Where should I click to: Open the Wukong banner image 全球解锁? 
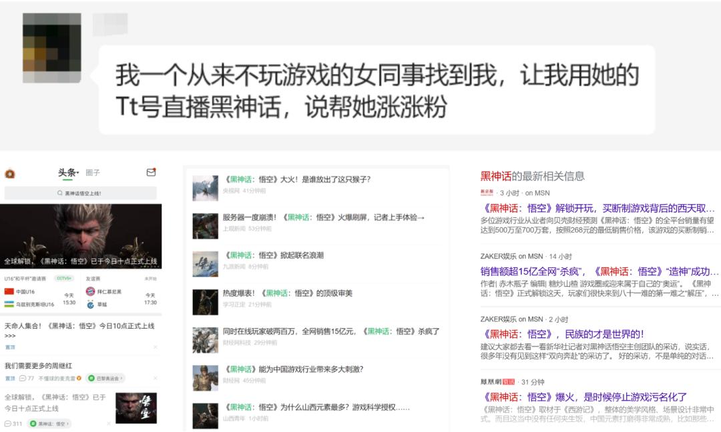point(81,236)
